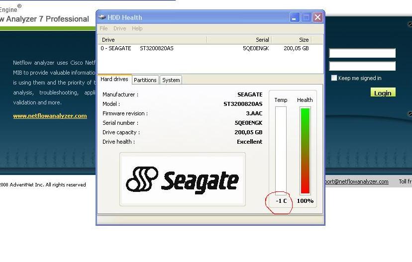Click the -1 C temperature reading
412x262 pixels.
(281, 201)
